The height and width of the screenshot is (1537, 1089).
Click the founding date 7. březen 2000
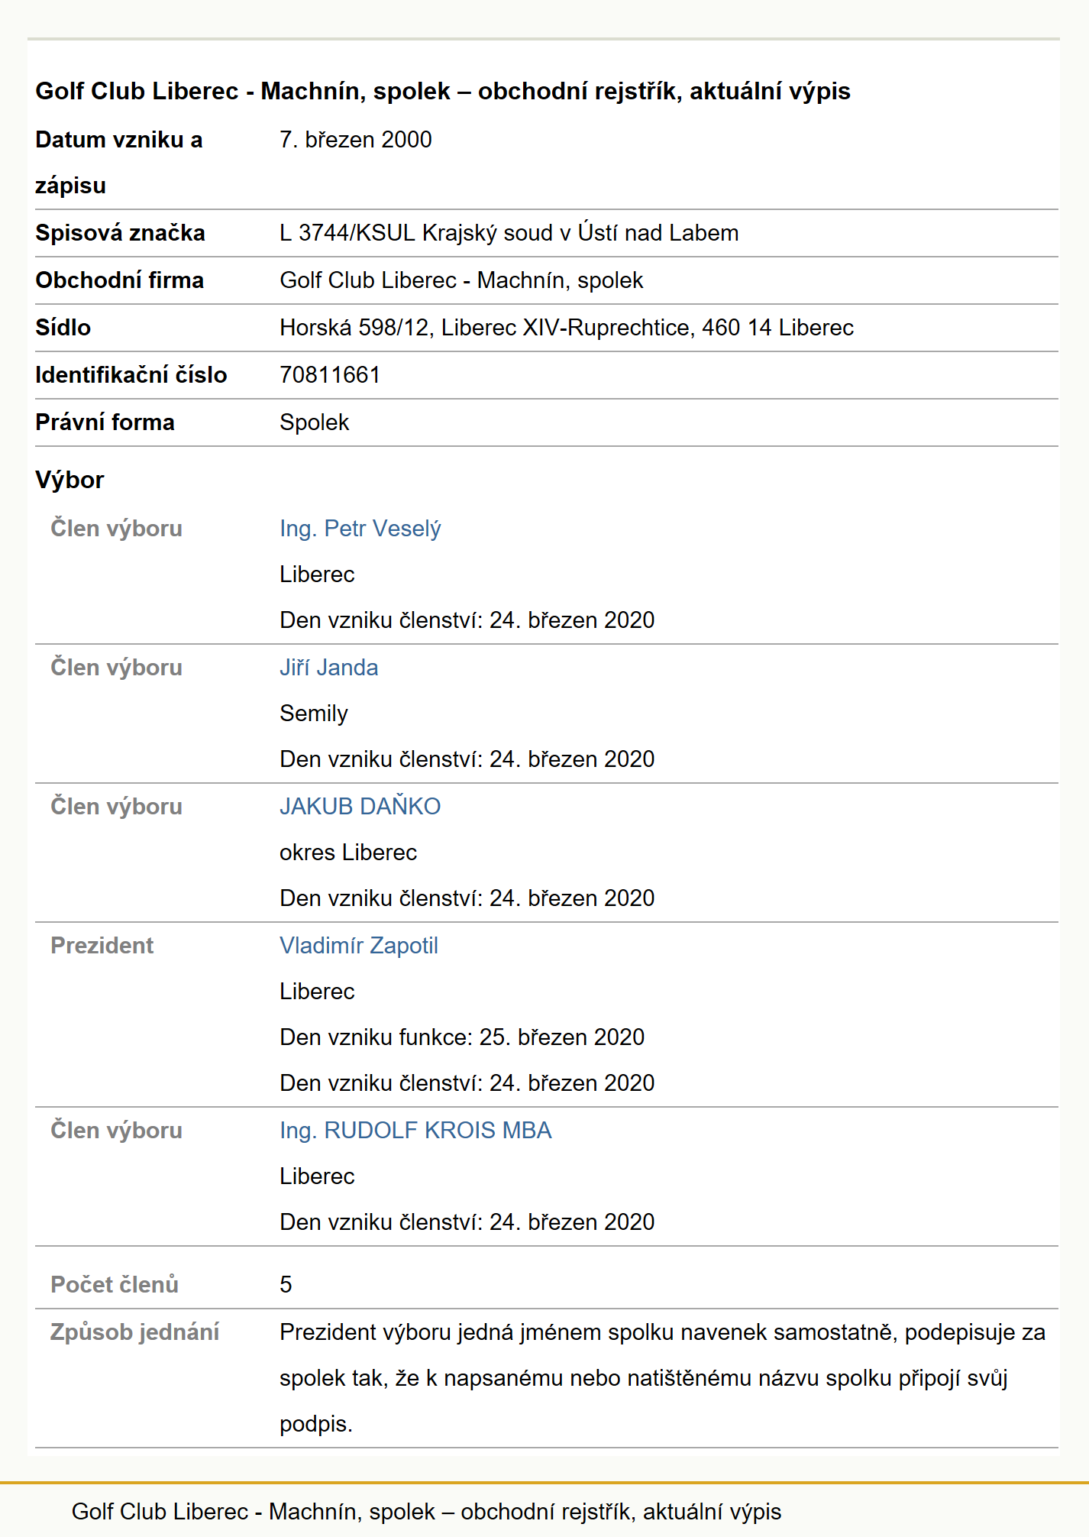(x=356, y=140)
